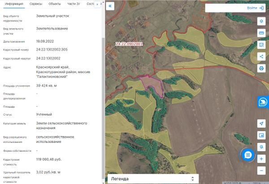Open the blue assistant side tab
Viewport: 269px width, 184px height.
pyautogui.click(x=263, y=102)
